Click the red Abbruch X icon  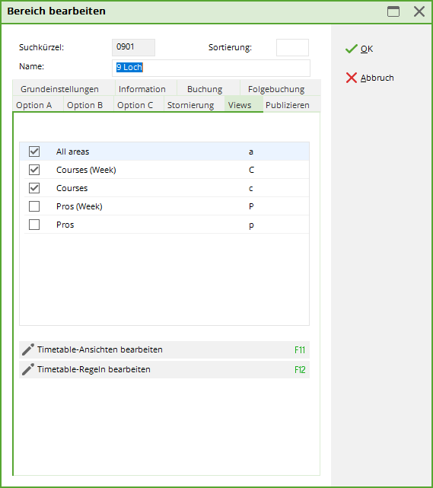(x=352, y=78)
